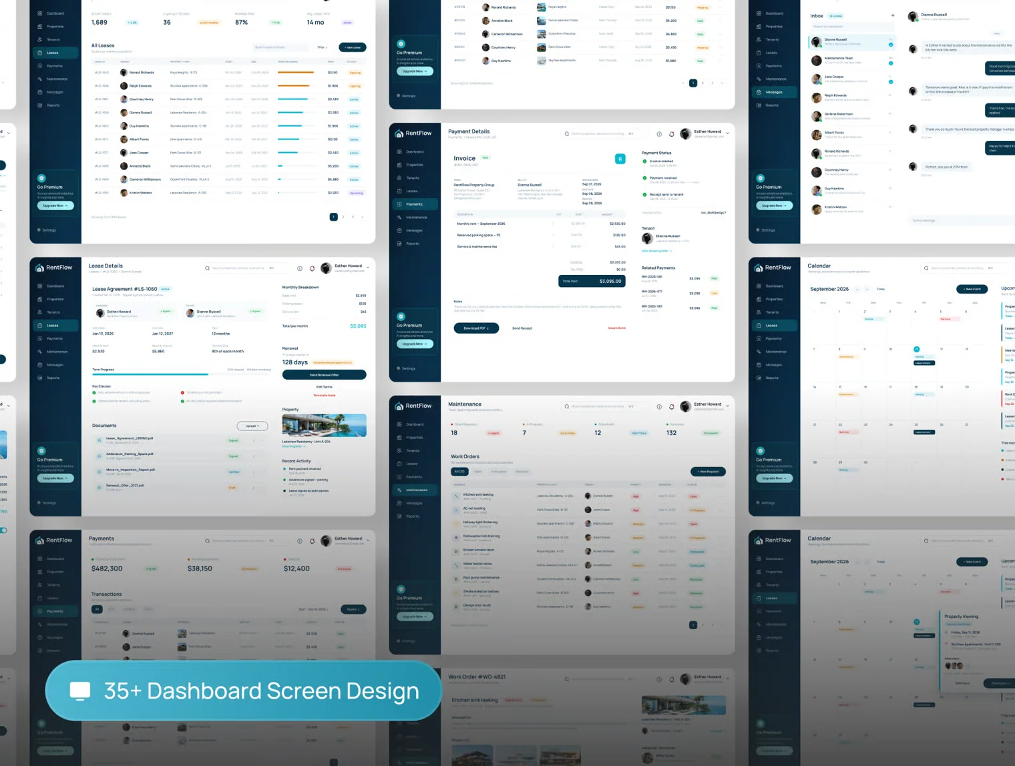Viewport: 1015px width, 766px height.
Task: Open Reports icon in Lease Details sidebar
Action: (40, 378)
